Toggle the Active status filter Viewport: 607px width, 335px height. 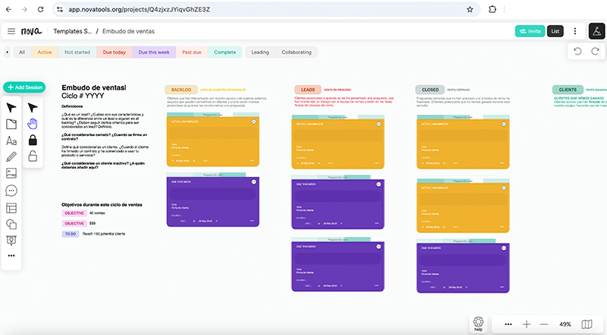tap(45, 52)
